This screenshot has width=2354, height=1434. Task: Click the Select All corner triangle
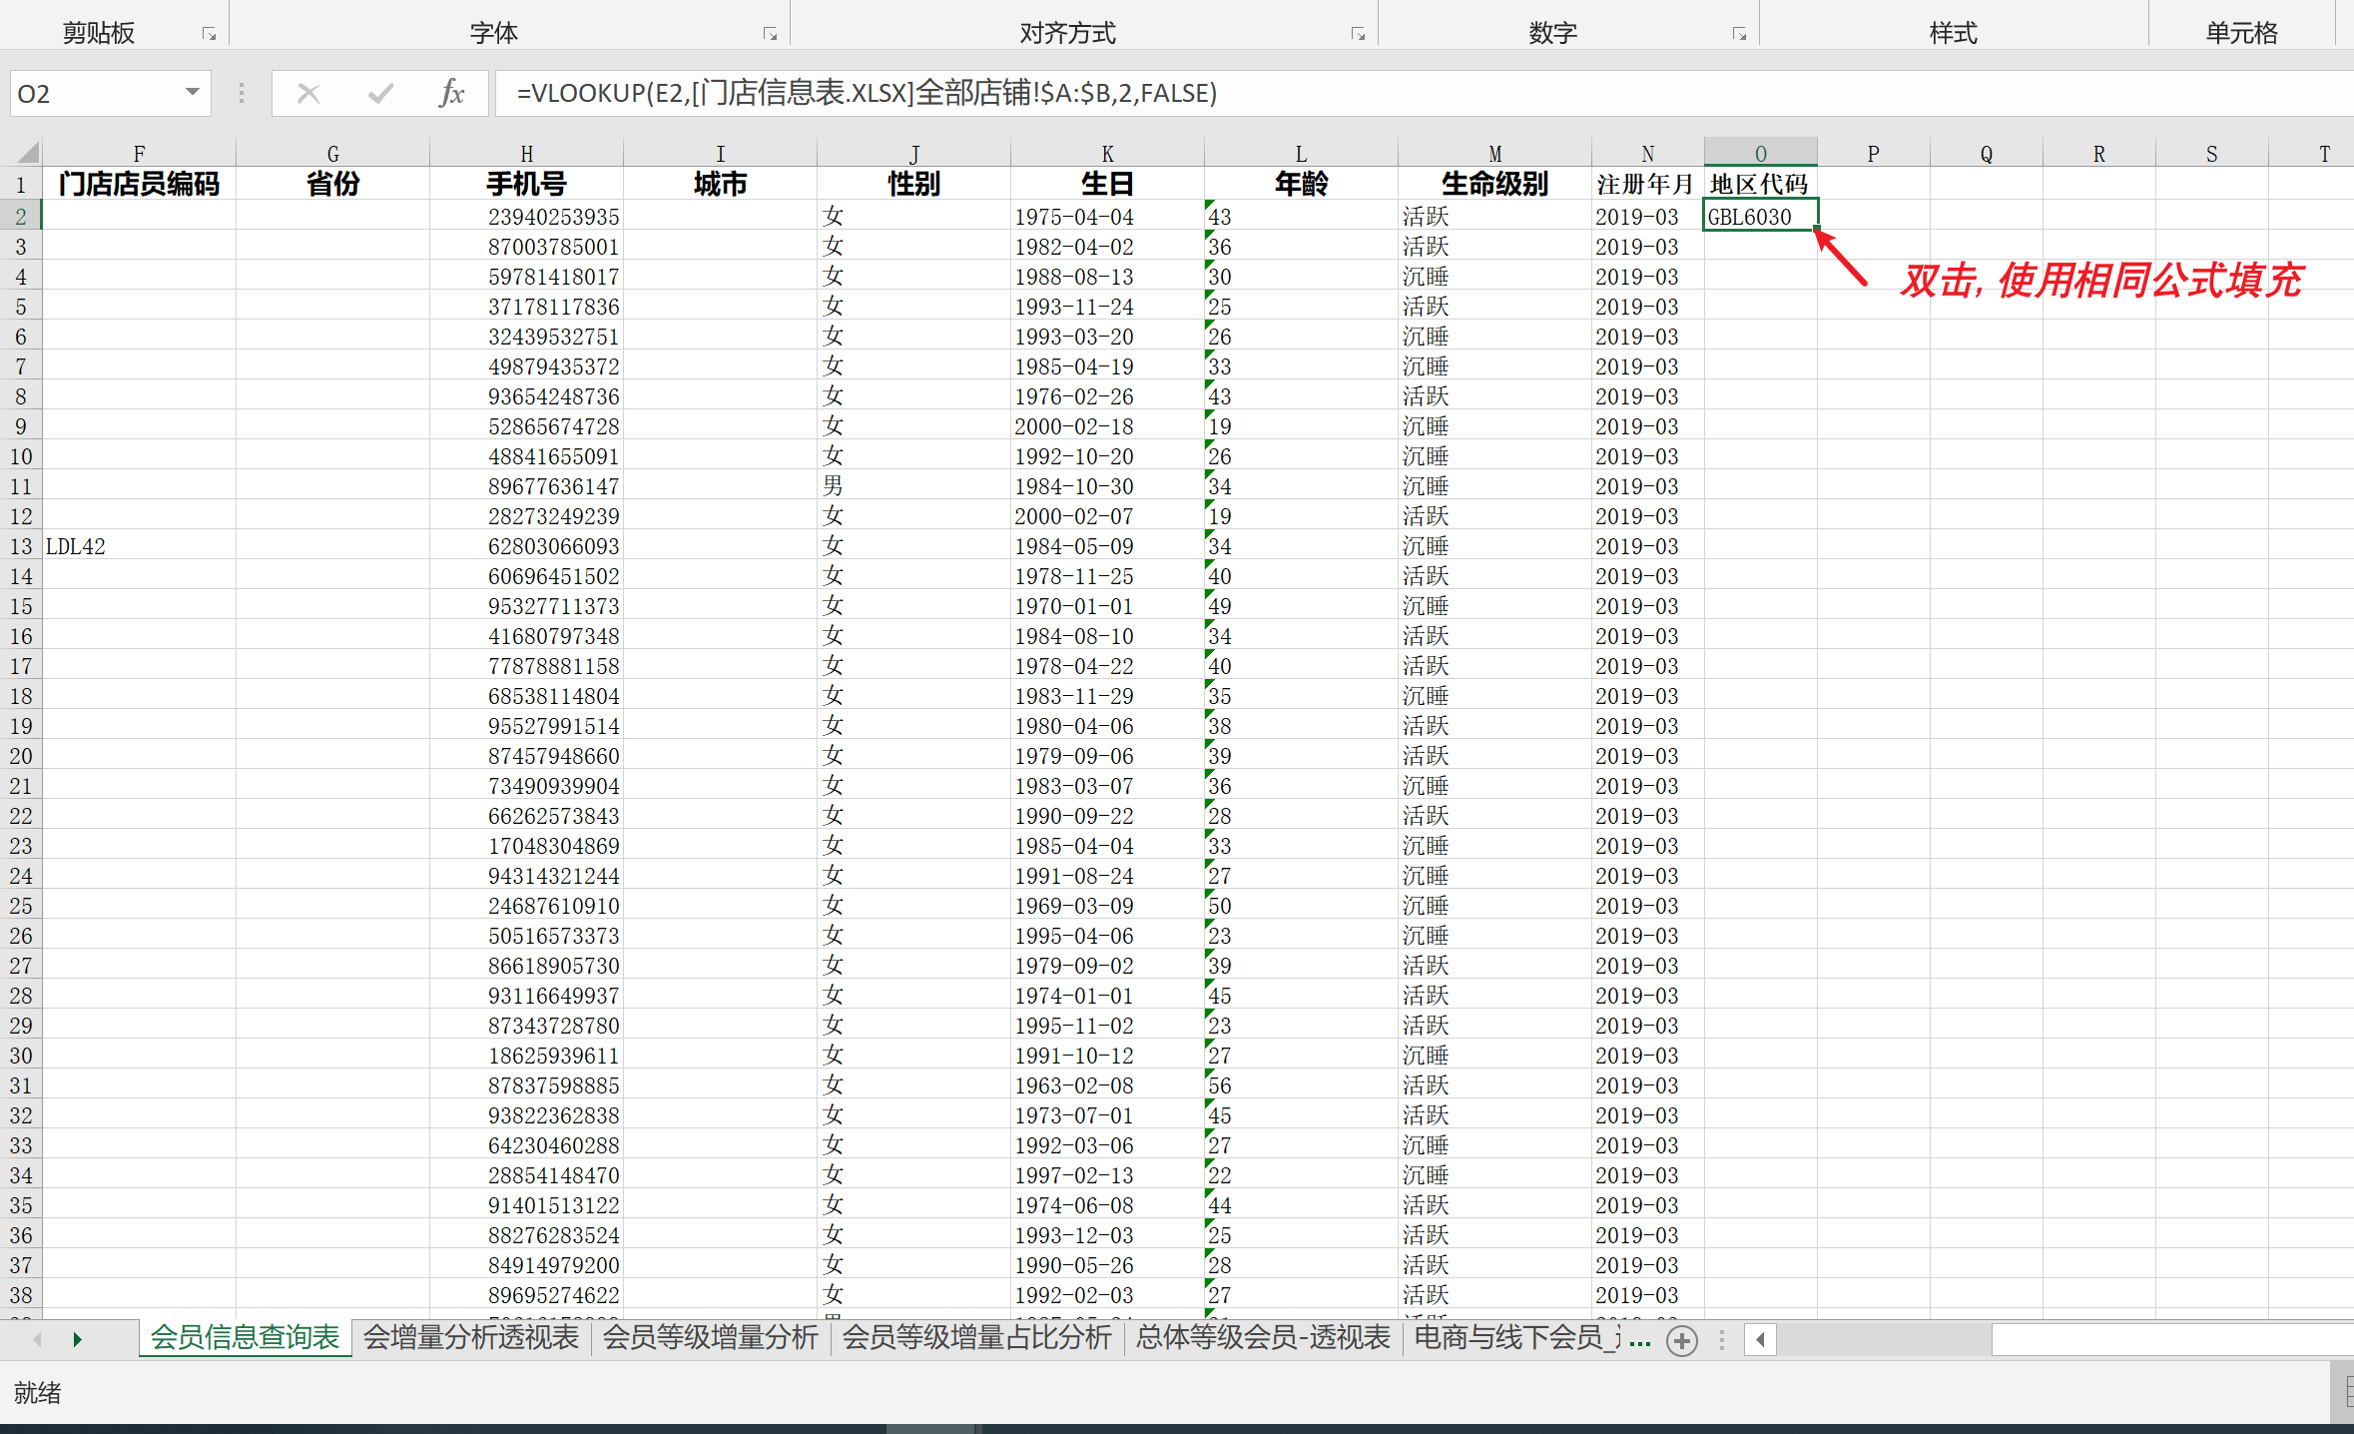[x=28, y=153]
